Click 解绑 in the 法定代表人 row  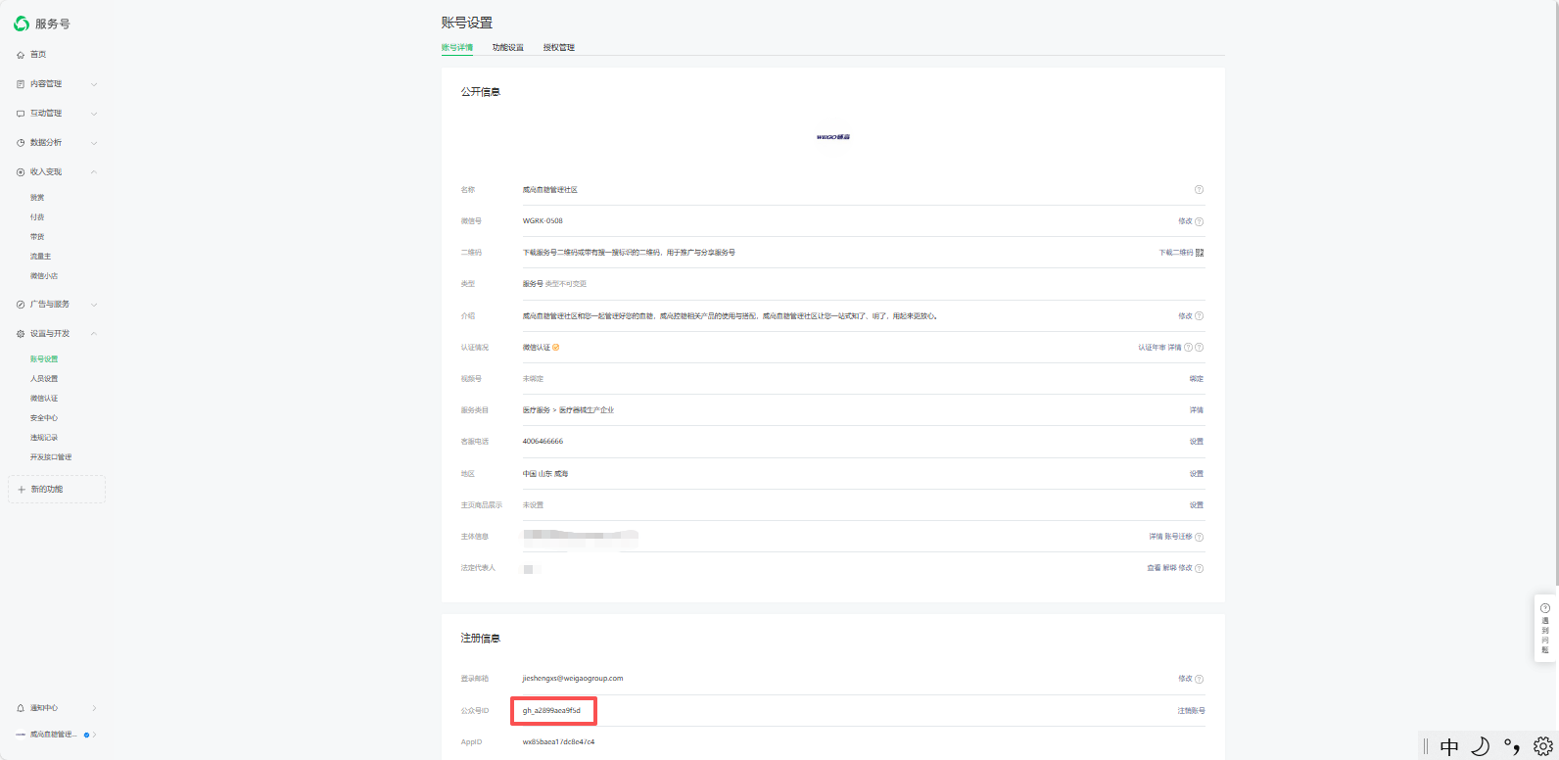point(1169,568)
